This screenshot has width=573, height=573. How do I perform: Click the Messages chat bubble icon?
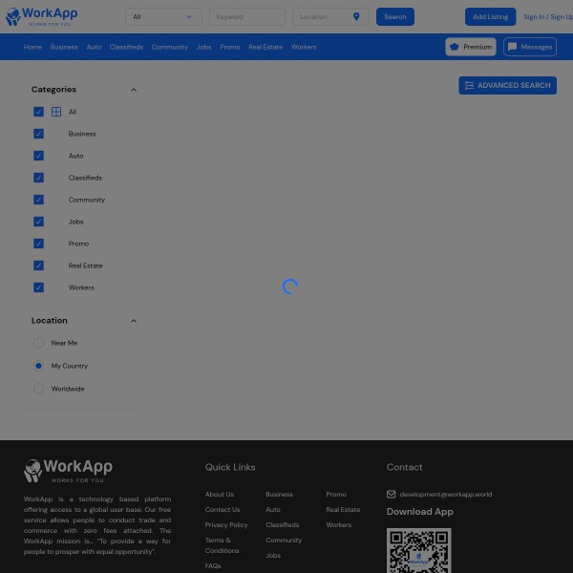pos(512,47)
